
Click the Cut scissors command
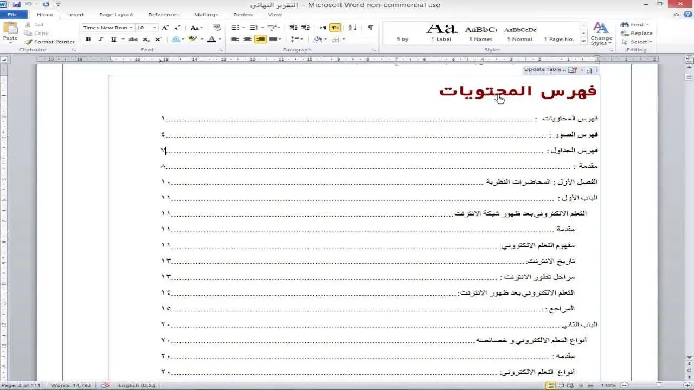coord(35,24)
